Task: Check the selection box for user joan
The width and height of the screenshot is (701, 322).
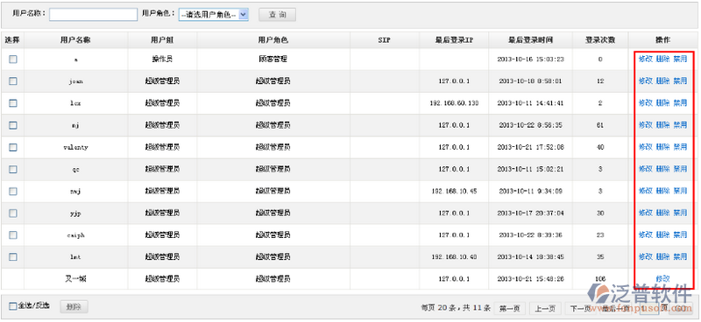Action: click(13, 80)
